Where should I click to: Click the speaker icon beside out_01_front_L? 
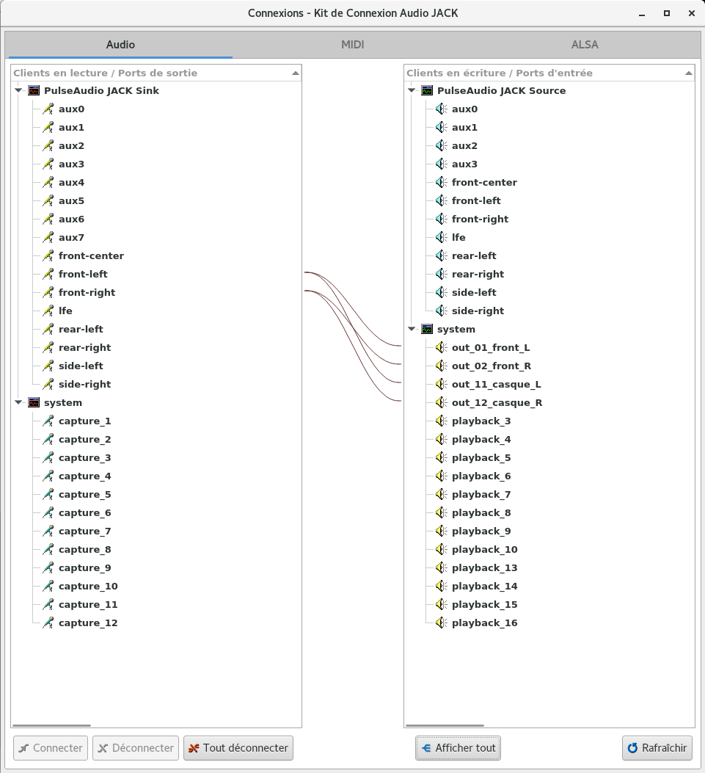pyautogui.click(x=441, y=347)
